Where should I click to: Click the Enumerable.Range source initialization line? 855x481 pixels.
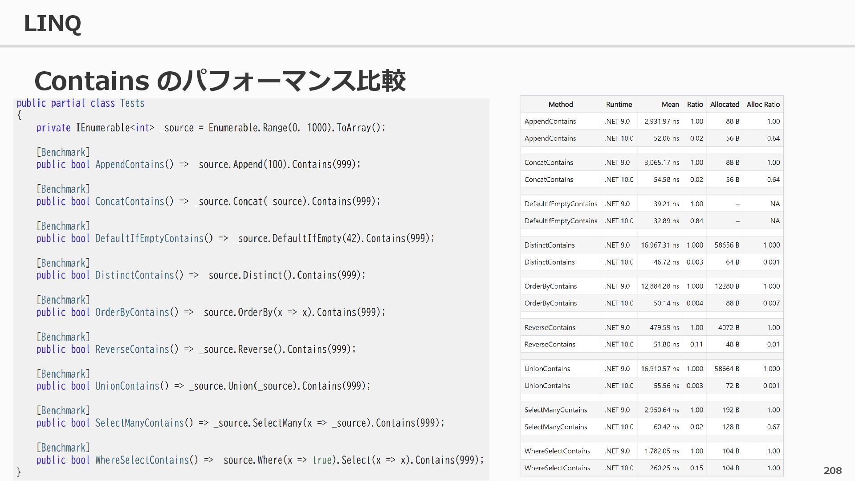point(211,128)
